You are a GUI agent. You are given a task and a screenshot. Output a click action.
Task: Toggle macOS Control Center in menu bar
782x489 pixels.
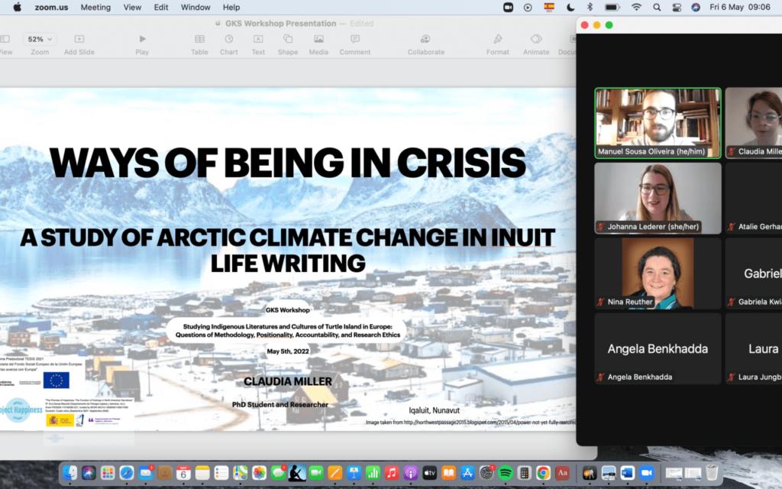tap(676, 8)
